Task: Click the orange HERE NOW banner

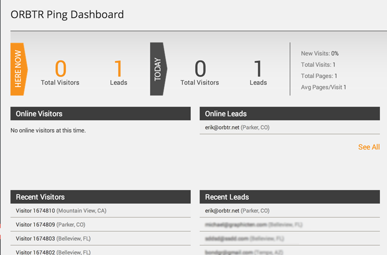Action: (19, 69)
